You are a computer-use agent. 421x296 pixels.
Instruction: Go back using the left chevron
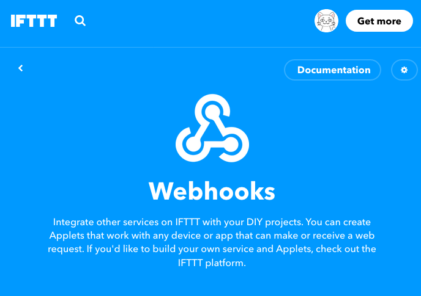(20, 68)
